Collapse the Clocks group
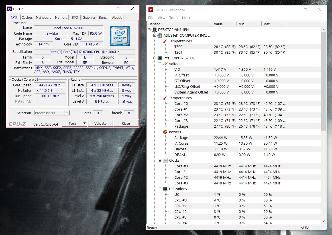This screenshot has height=235, width=332. click(160, 161)
